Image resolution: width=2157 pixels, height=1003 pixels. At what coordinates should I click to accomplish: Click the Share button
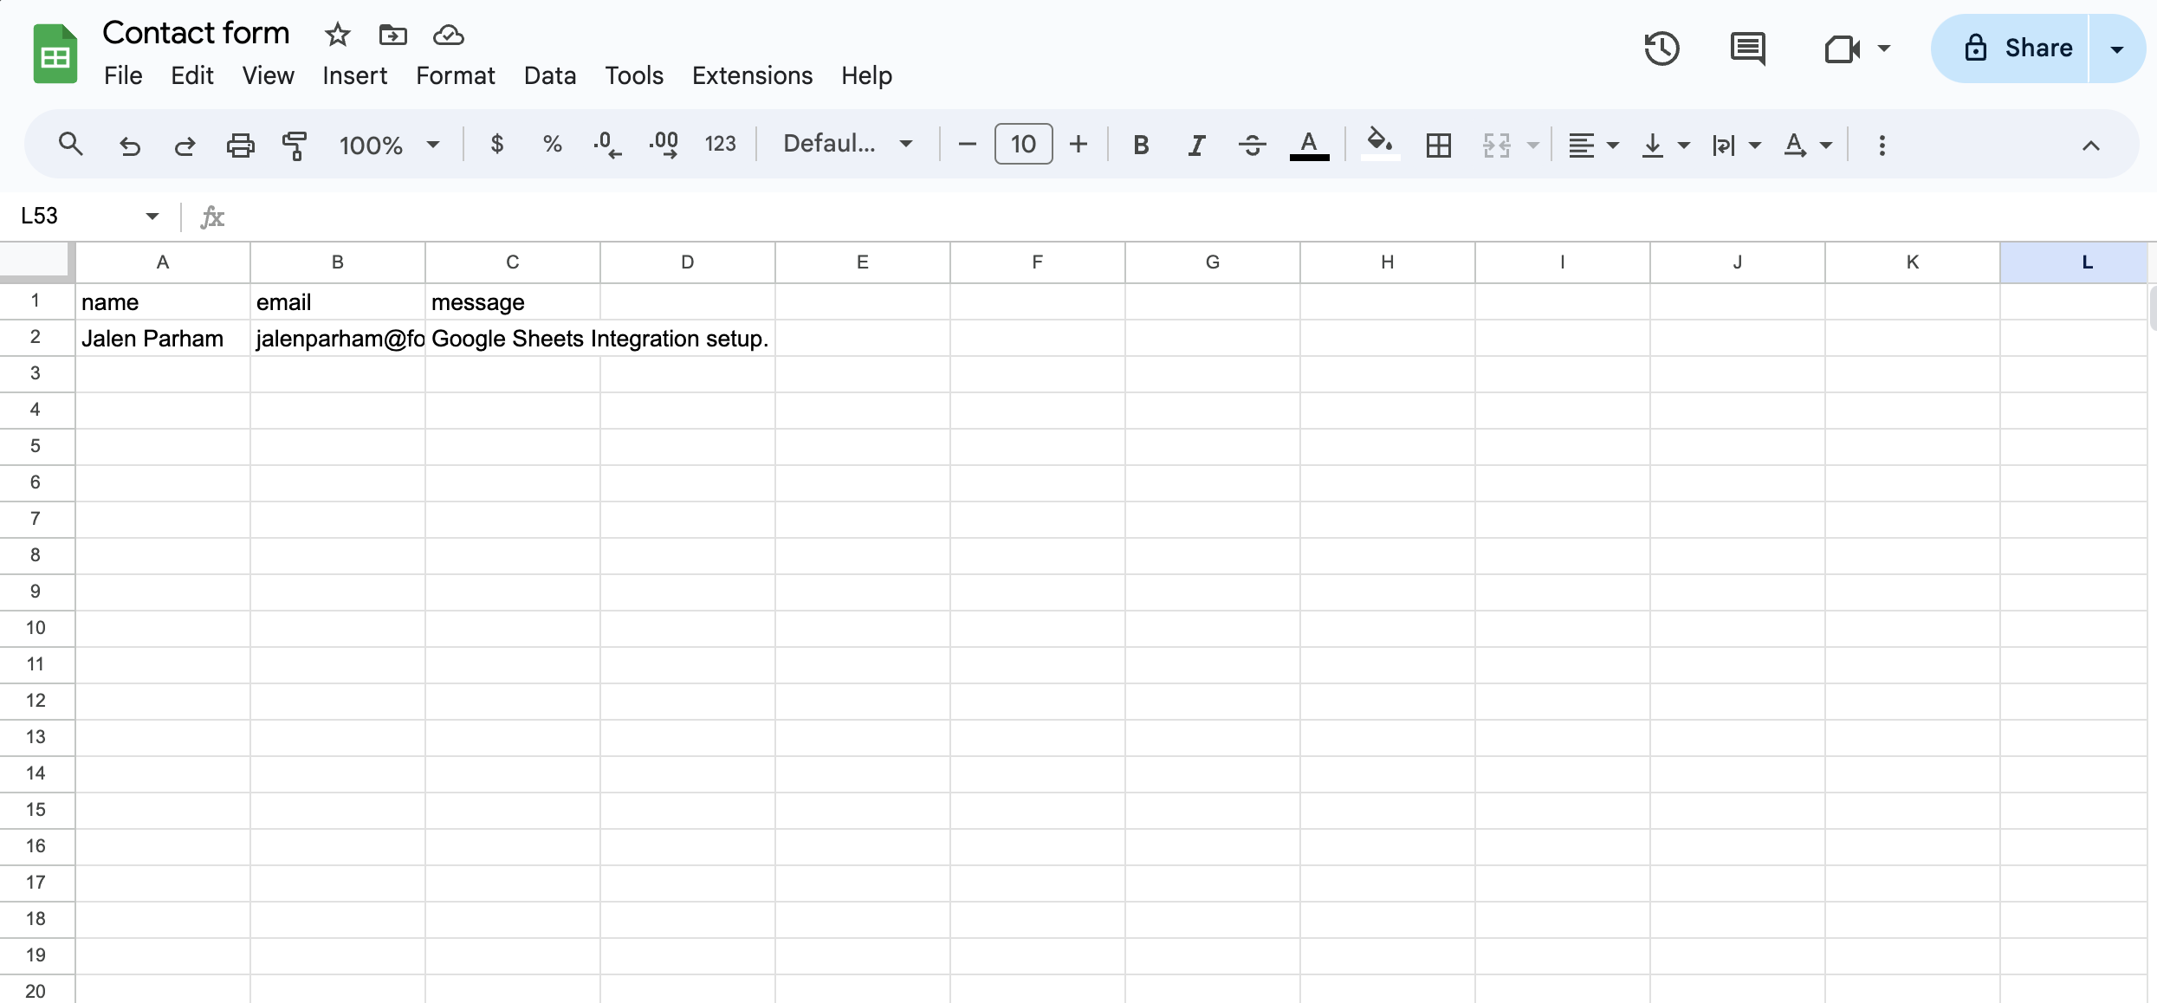pos(2018,49)
